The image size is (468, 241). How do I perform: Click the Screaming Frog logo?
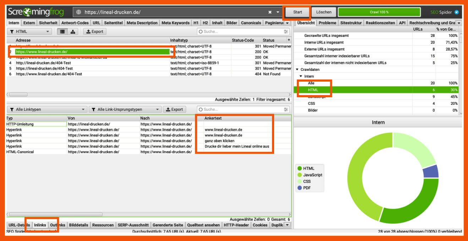tap(36, 12)
